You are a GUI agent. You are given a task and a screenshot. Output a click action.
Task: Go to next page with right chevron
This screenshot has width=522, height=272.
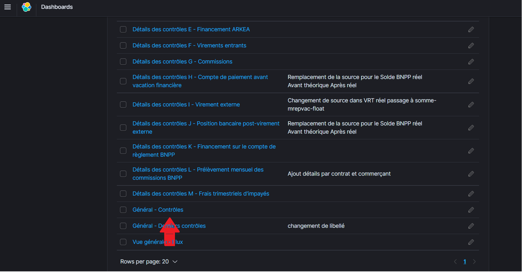(x=474, y=262)
